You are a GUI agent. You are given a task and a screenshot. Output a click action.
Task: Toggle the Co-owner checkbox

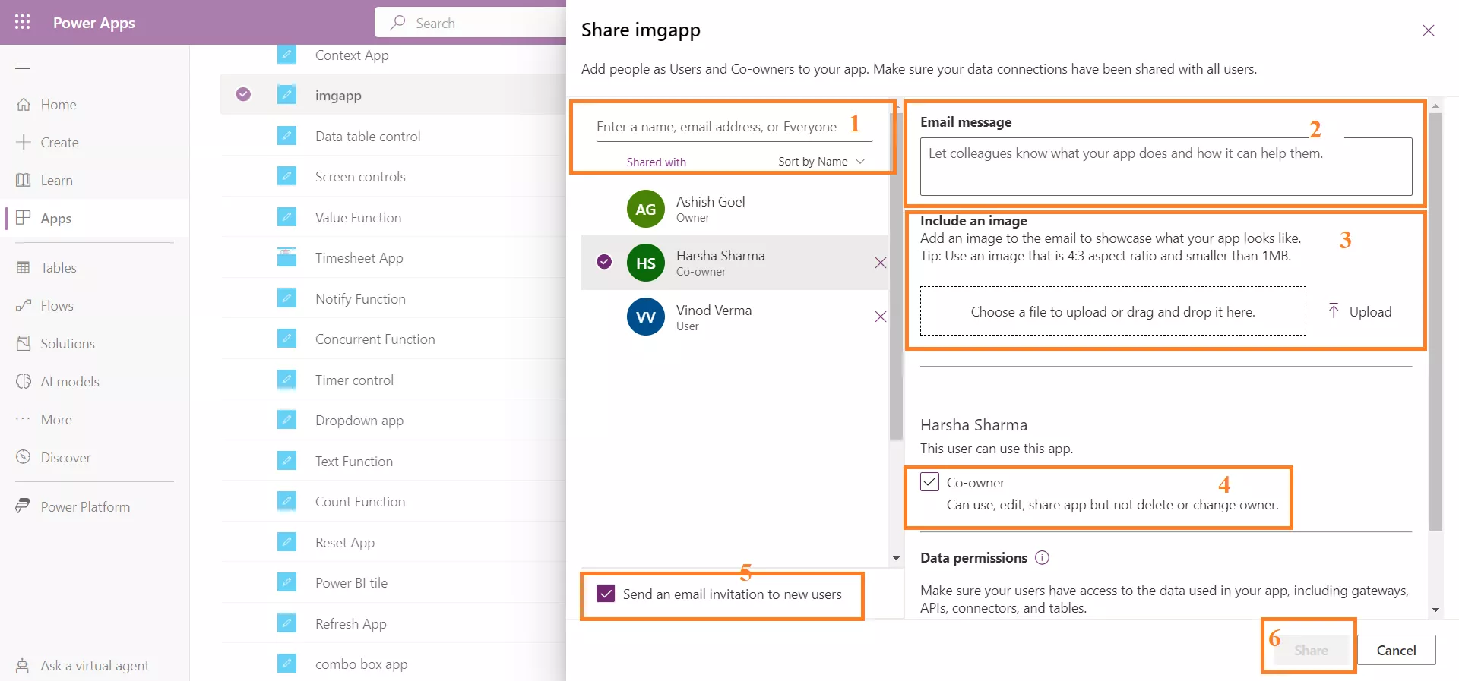click(929, 482)
